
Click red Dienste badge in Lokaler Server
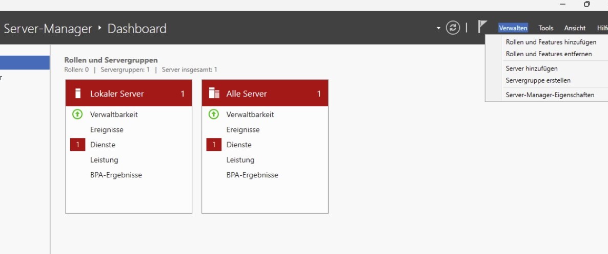pyautogui.click(x=78, y=145)
